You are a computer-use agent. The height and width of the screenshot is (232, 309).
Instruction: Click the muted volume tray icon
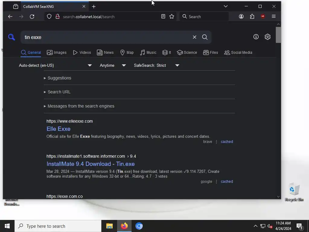pyautogui.click(x=270, y=226)
